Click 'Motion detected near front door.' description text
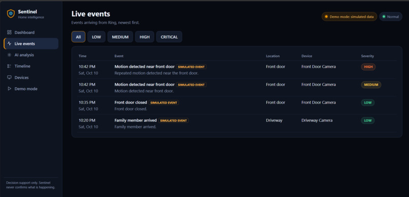Viewport: 409px width, 197px height. click(x=144, y=91)
